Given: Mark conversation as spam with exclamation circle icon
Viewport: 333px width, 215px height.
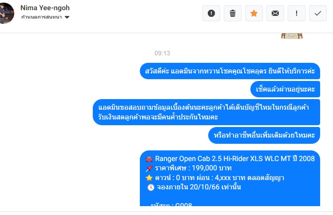Looking at the screenshot, I should [211, 13].
